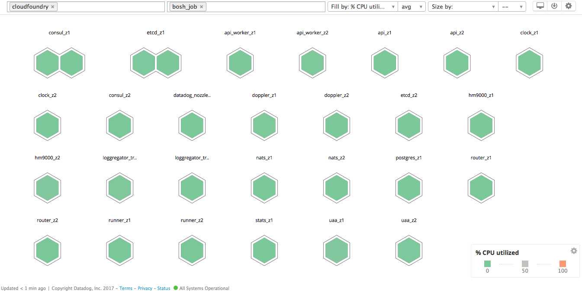Open the avg aggregation dropdown
This screenshot has width=582, height=293.
tap(412, 6)
